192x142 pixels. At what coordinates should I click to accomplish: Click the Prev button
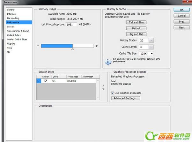(182, 22)
